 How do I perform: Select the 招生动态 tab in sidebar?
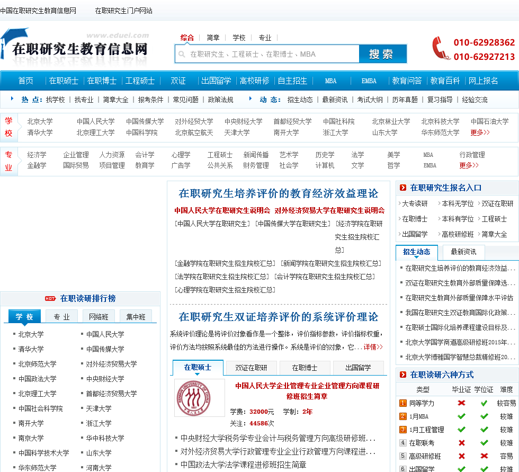tap(417, 252)
